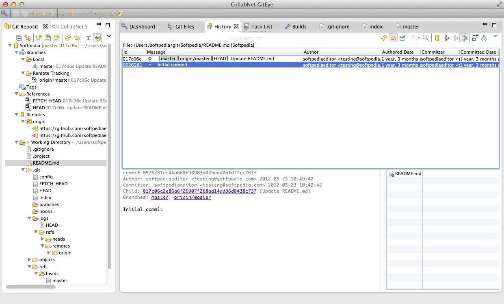The image size is (504, 304).
Task: Expand the objects folder
Action: [x=30, y=259]
